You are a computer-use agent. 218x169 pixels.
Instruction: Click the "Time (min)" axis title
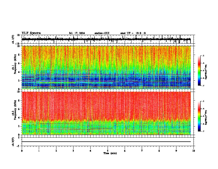coord(110,153)
